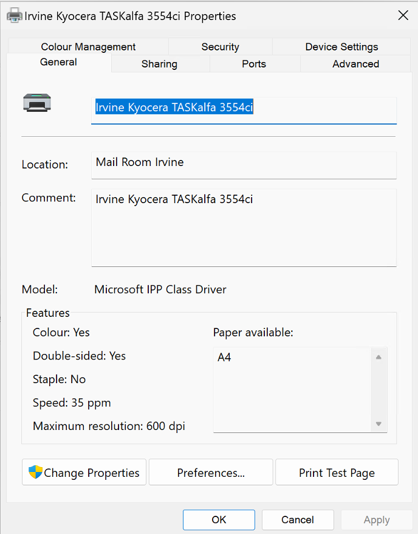Confirm with the OK button
This screenshot has width=418, height=534.
(219, 519)
